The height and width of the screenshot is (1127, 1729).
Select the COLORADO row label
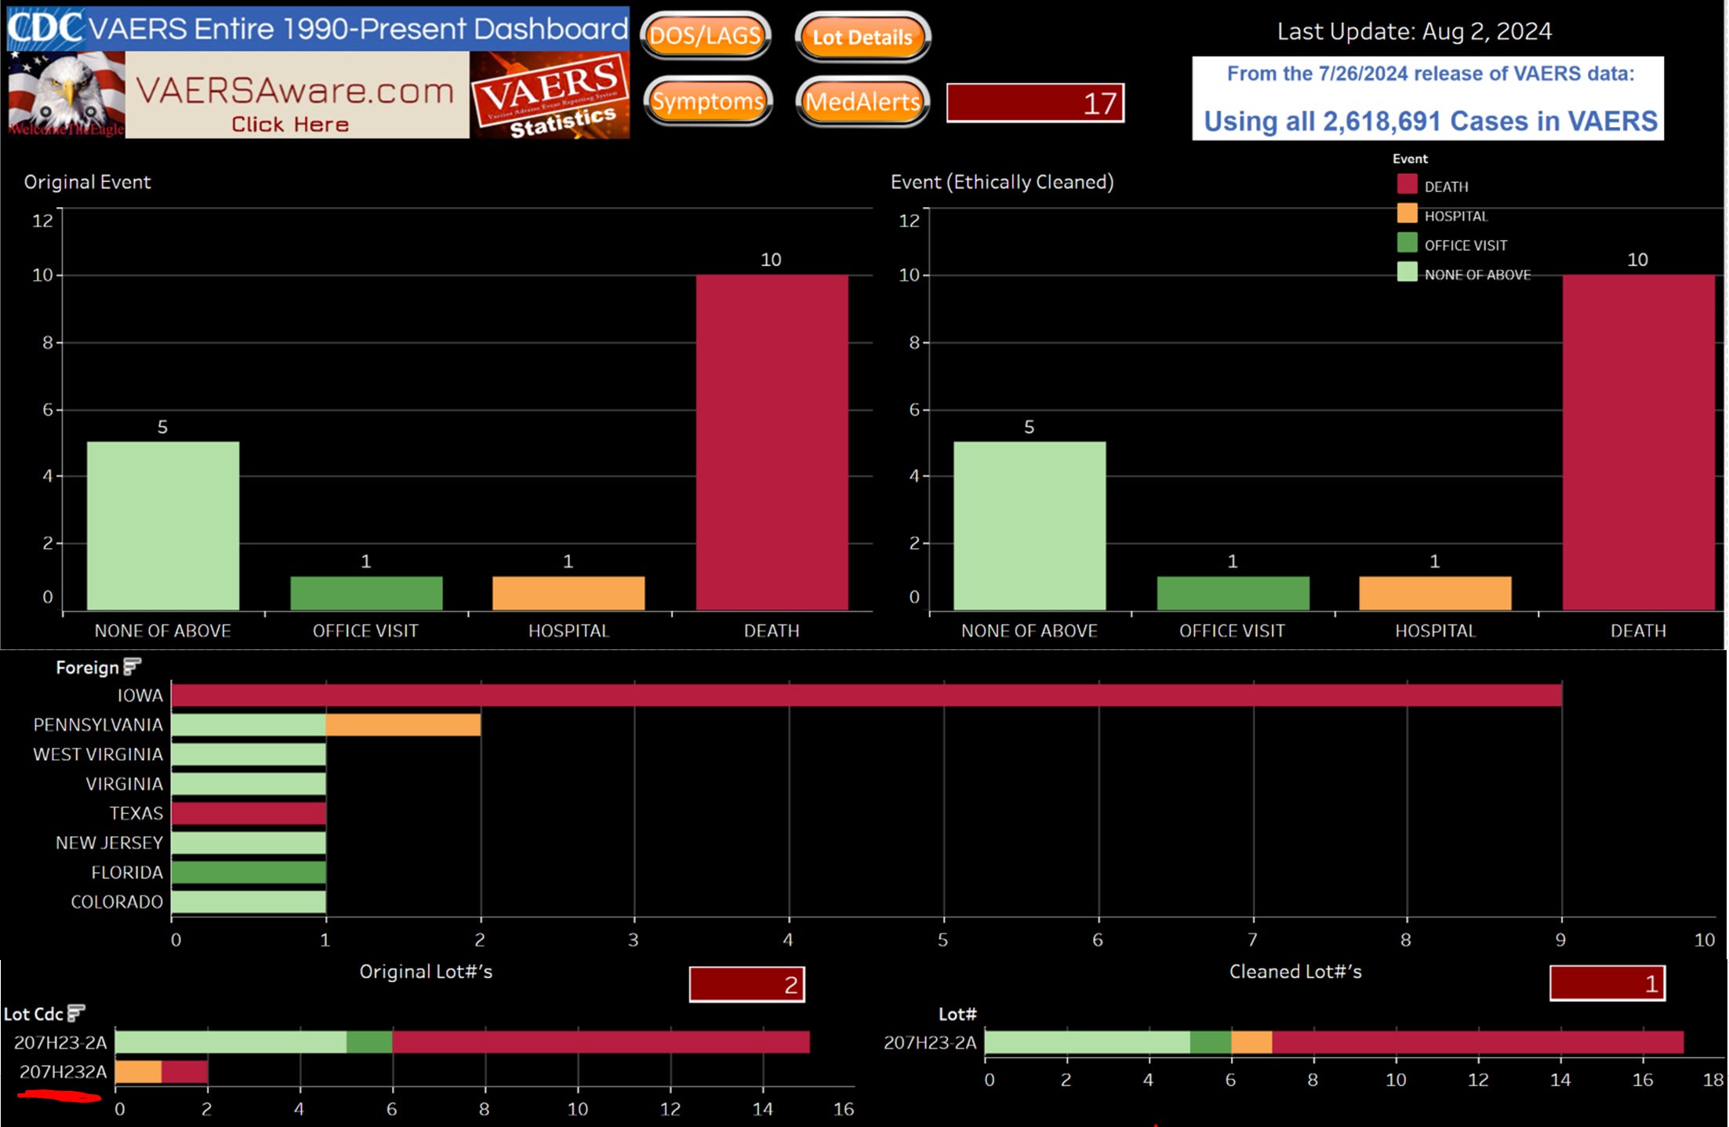pos(117,902)
